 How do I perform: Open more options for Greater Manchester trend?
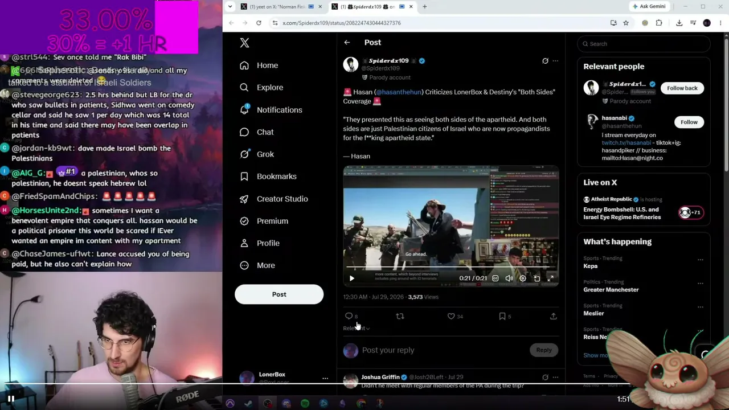tap(701, 283)
